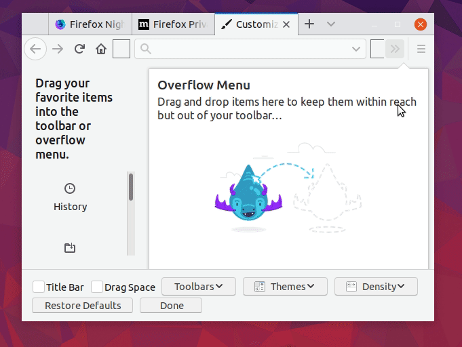Click inside the URL address field
Image resolution: width=462 pixels, height=347 pixels.
click(x=250, y=49)
